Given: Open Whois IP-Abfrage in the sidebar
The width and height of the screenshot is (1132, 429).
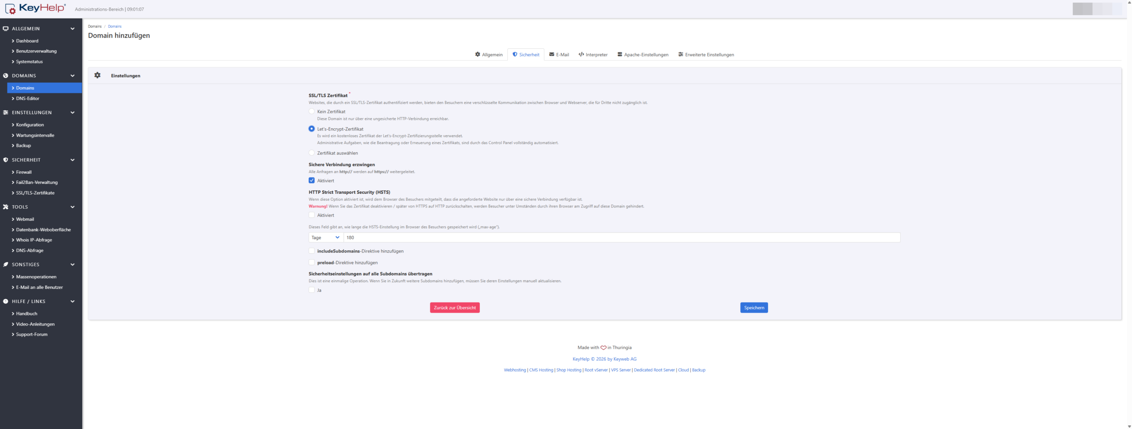Looking at the screenshot, I should [x=34, y=240].
